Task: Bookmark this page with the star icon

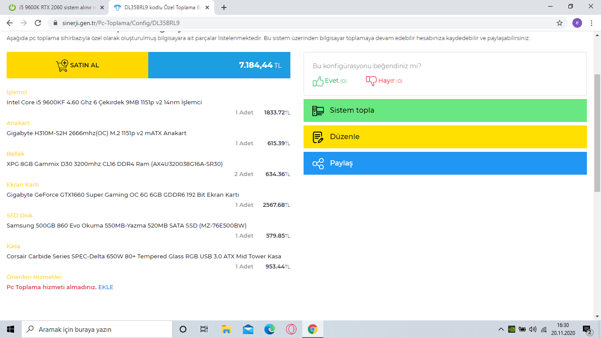Action: click(x=560, y=23)
